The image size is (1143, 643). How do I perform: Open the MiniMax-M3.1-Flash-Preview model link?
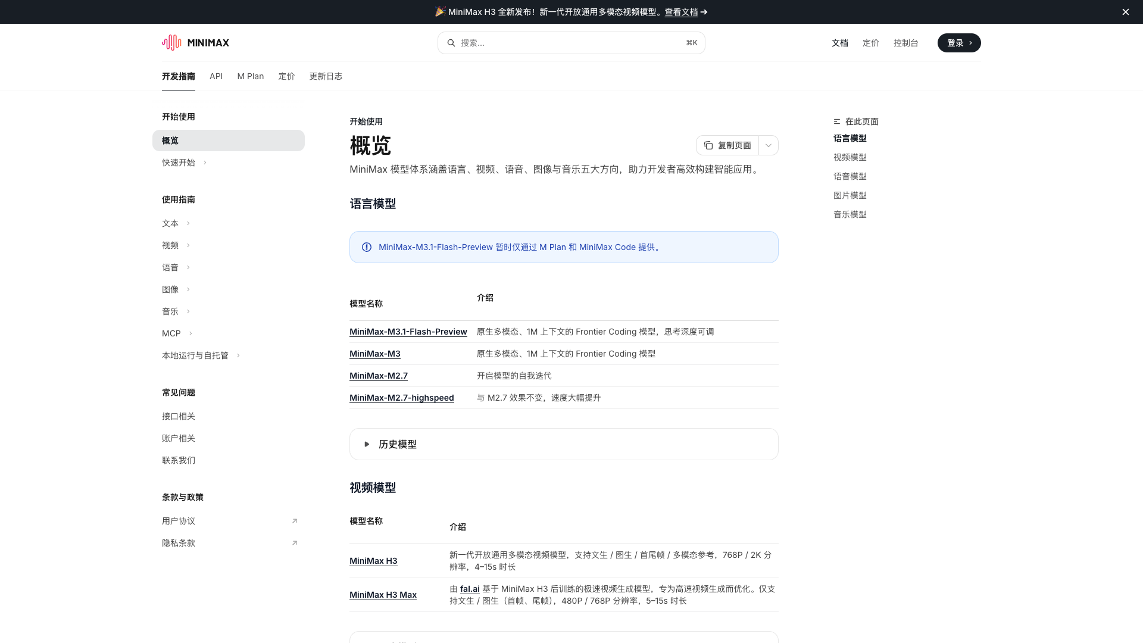tap(408, 332)
